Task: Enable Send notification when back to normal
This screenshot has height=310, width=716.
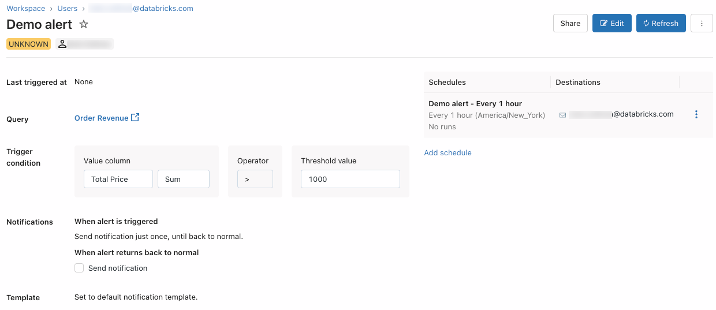Action: 80,268
